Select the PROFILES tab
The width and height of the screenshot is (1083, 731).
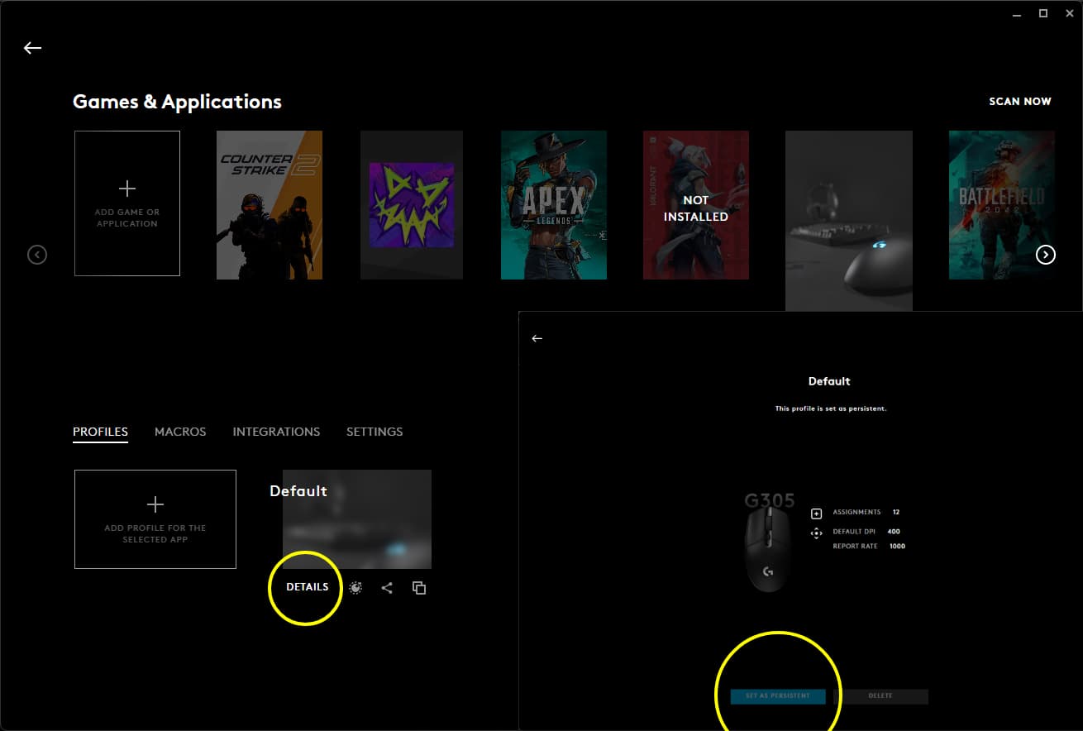point(100,432)
